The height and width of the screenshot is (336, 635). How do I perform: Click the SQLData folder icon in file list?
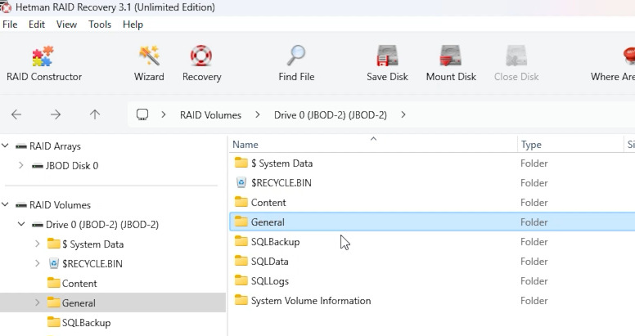coord(241,261)
